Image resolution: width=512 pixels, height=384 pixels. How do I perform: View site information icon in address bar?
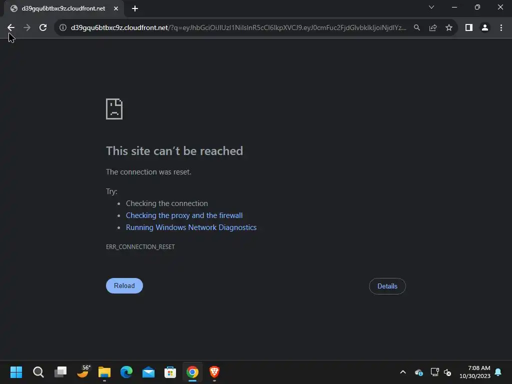pyautogui.click(x=63, y=28)
